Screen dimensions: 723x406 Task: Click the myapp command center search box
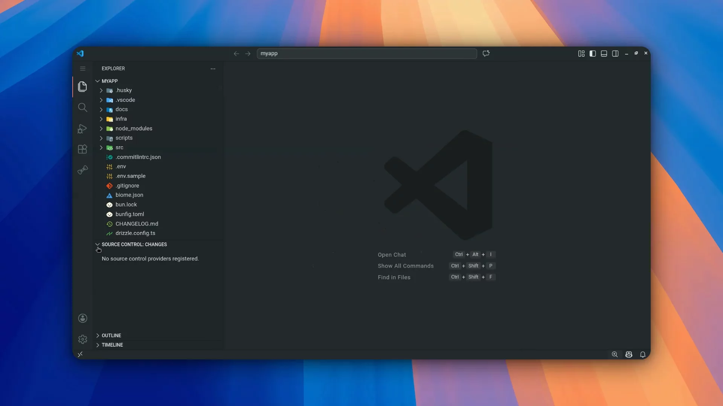(367, 53)
